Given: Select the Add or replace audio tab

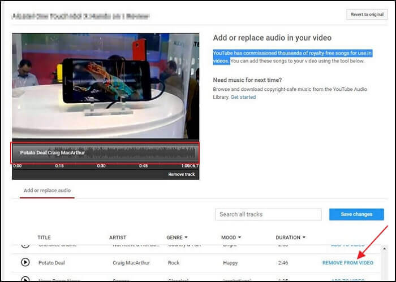Looking at the screenshot, I should (47, 191).
